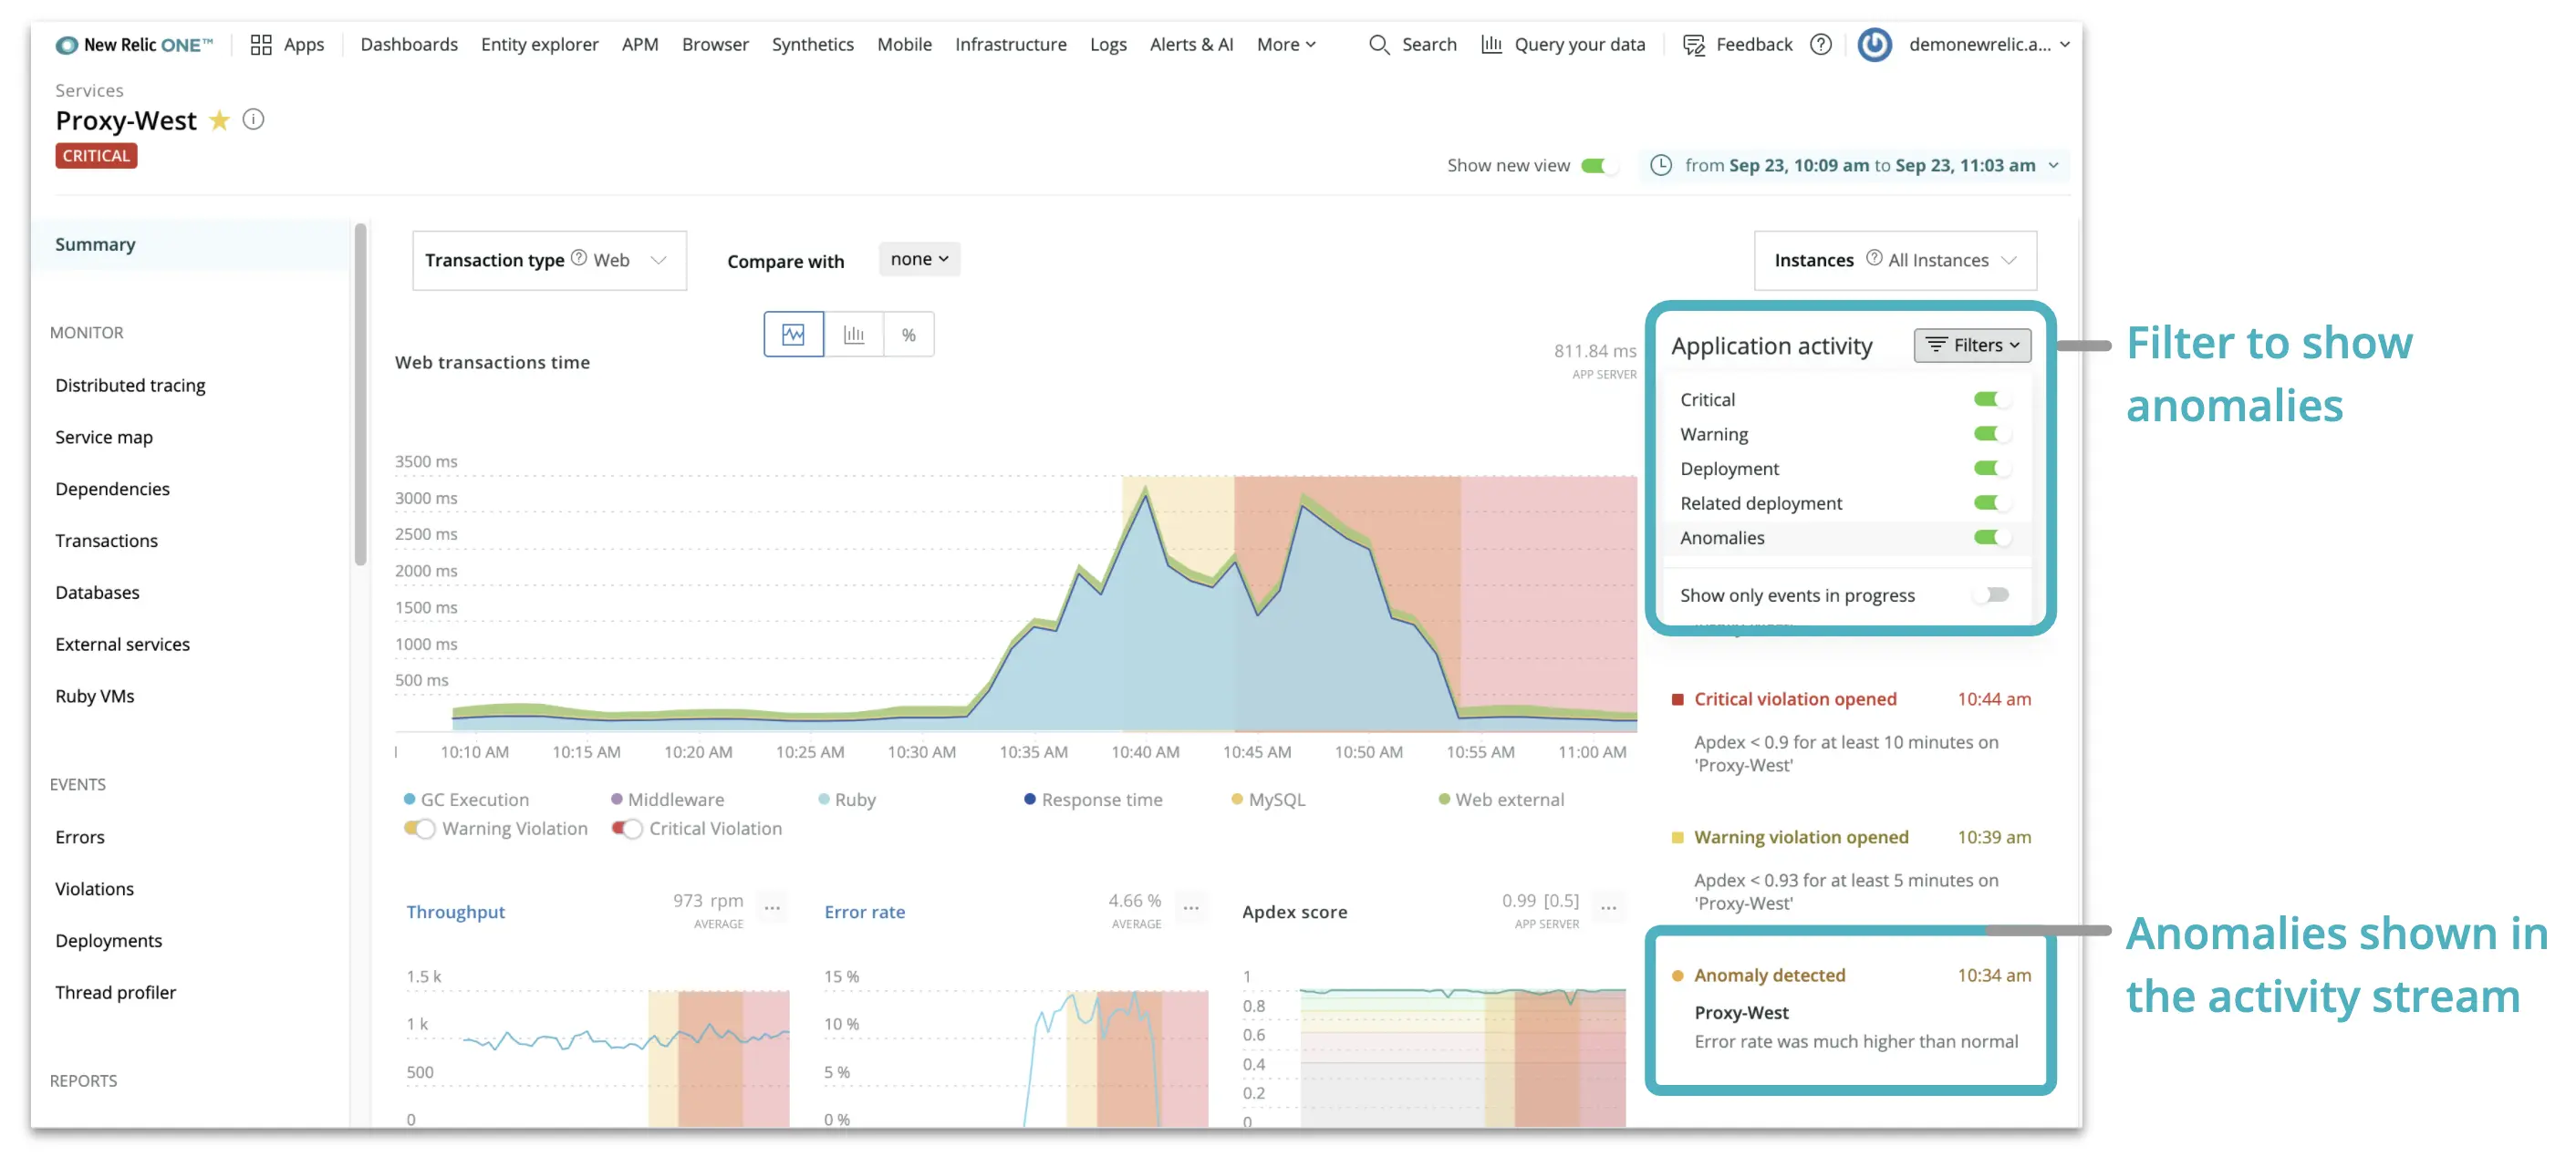Open the Filters button in Application activity

(1970, 345)
